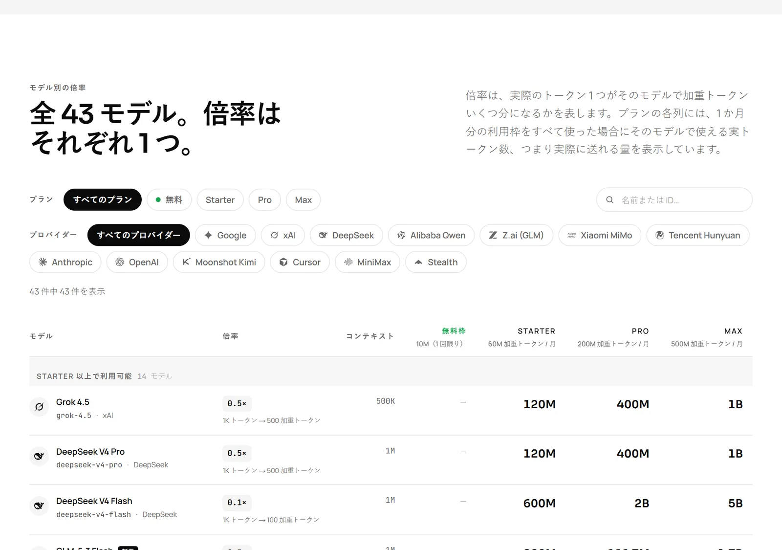Click the 無料枠 column header

tap(454, 331)
